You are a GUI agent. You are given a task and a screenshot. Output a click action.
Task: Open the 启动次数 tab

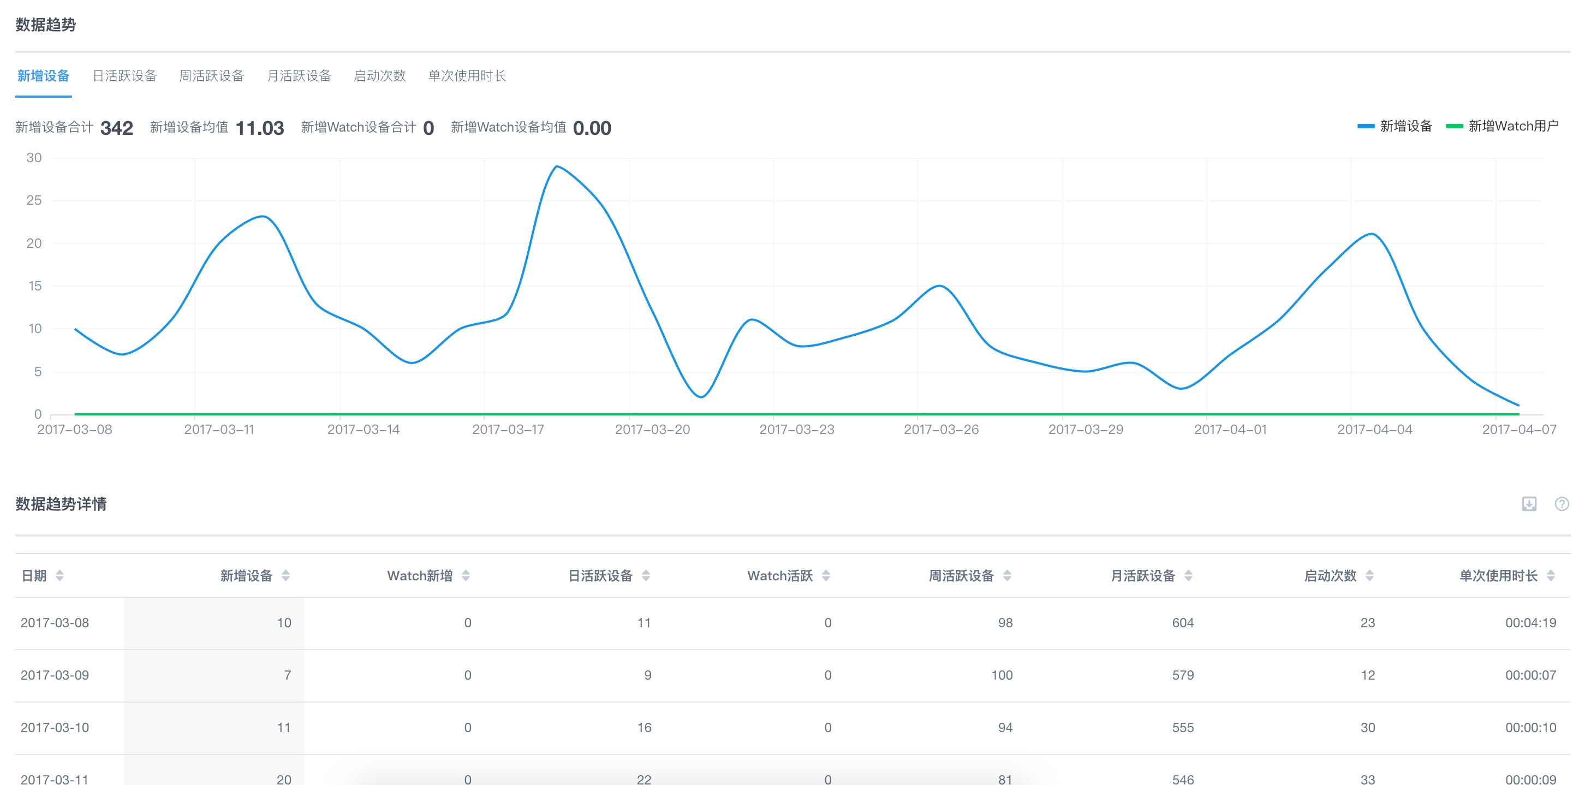[x=380, y=76]
